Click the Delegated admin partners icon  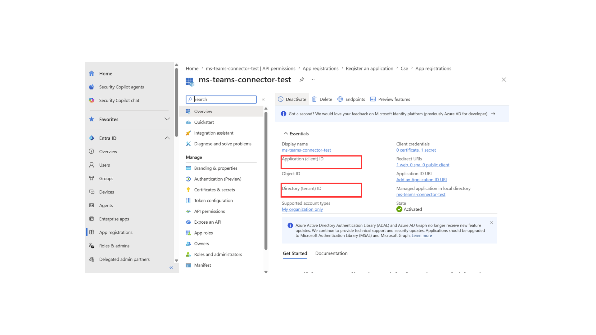coord(92,259)
